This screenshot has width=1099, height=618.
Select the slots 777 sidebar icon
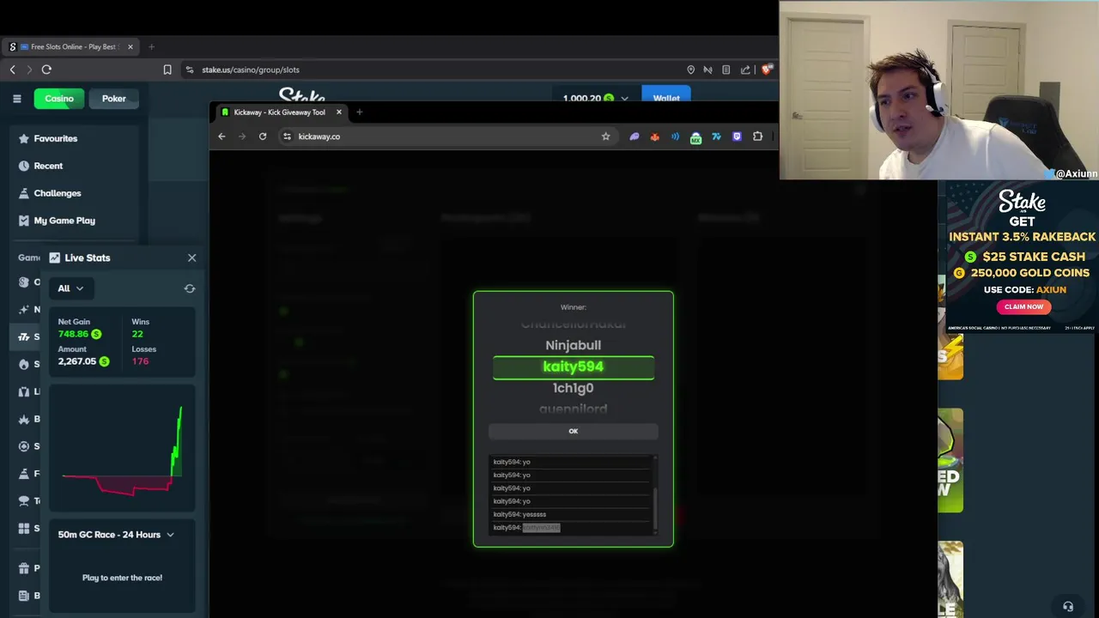(x=24, y=336)
